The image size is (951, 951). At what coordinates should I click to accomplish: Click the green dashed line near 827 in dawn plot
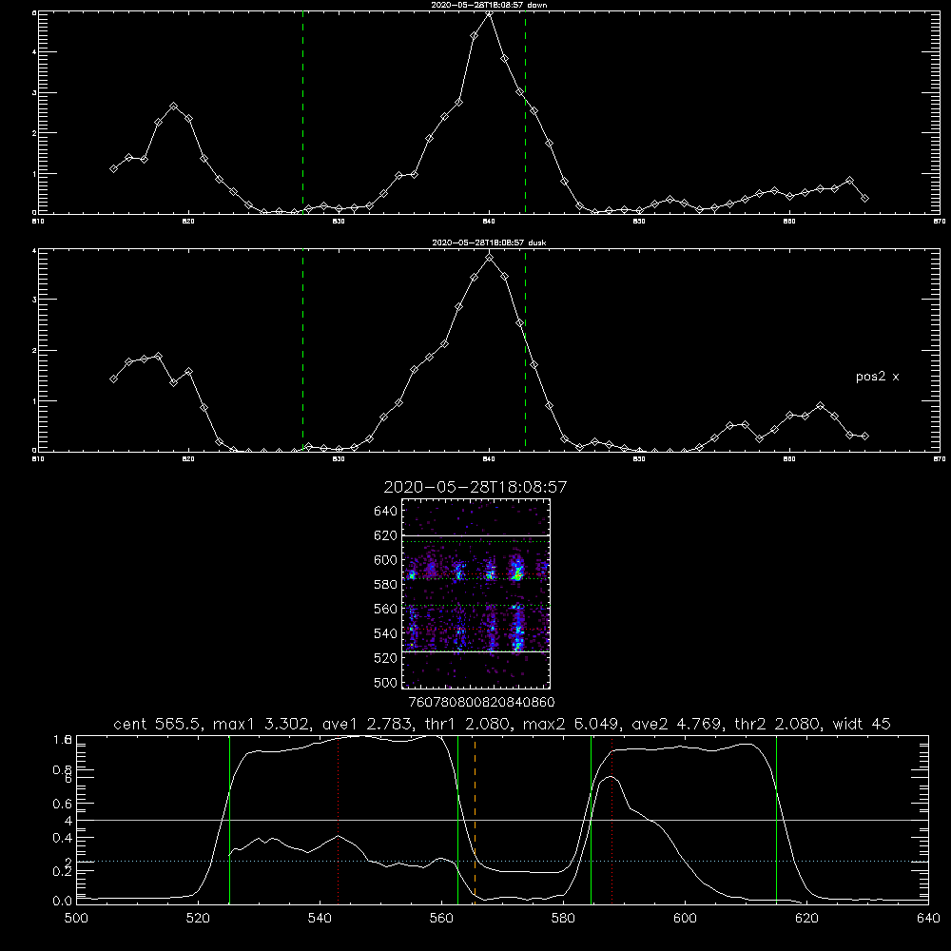coord(302,112)
